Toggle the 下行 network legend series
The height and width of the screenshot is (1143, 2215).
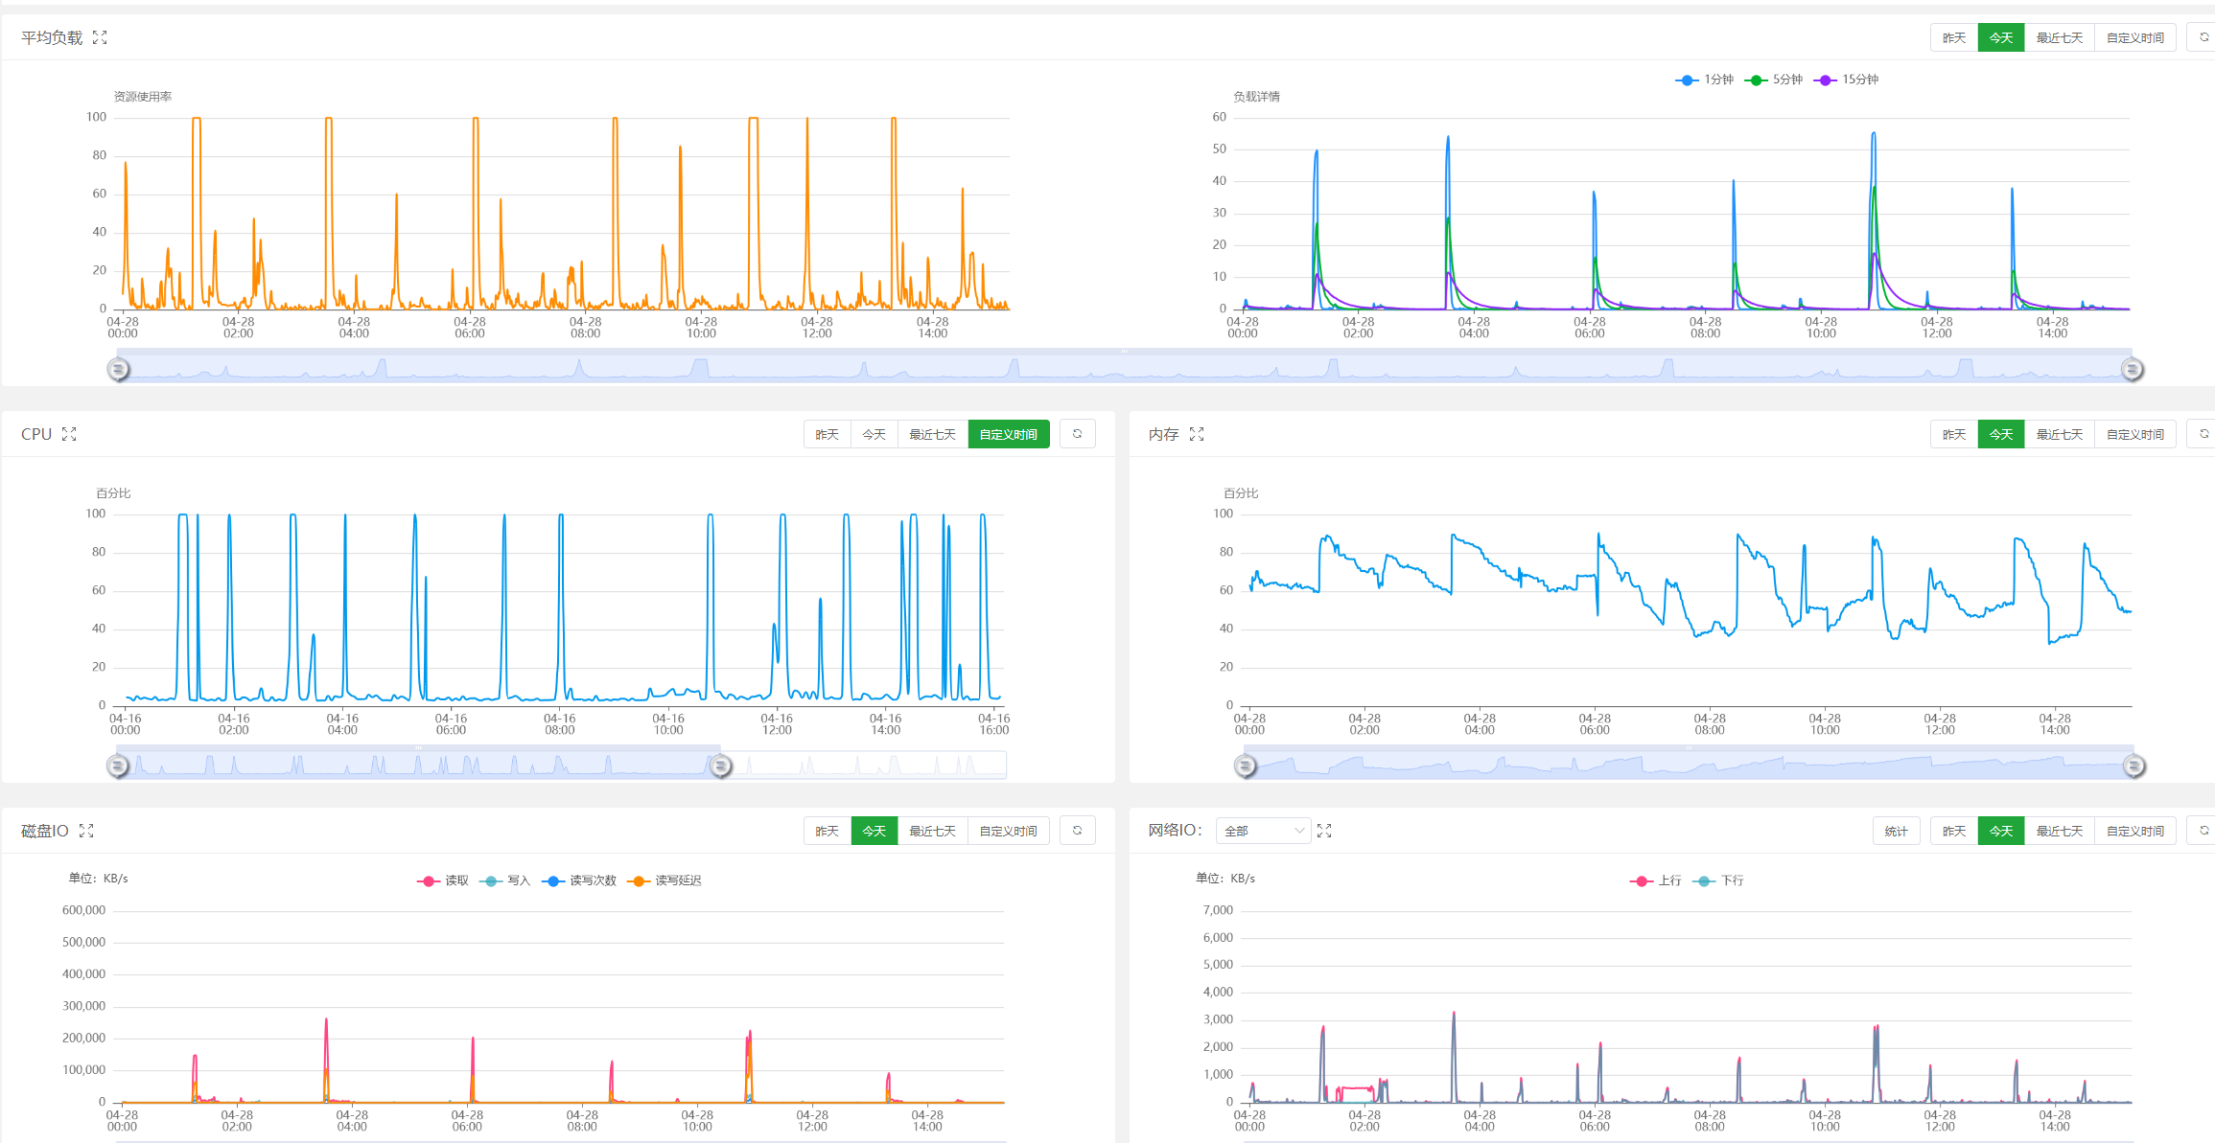(1718, 880)
